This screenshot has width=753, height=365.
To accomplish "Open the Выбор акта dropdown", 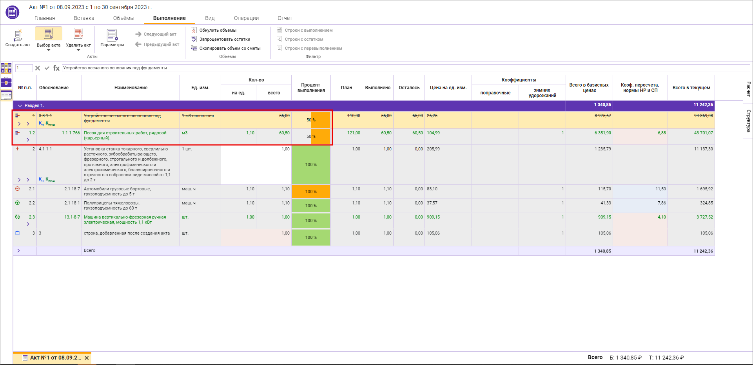I will [49, 50].
